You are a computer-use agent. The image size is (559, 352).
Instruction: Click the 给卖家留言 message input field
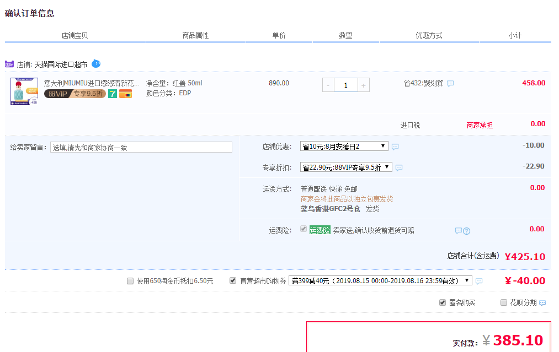[x=141, y=147]
